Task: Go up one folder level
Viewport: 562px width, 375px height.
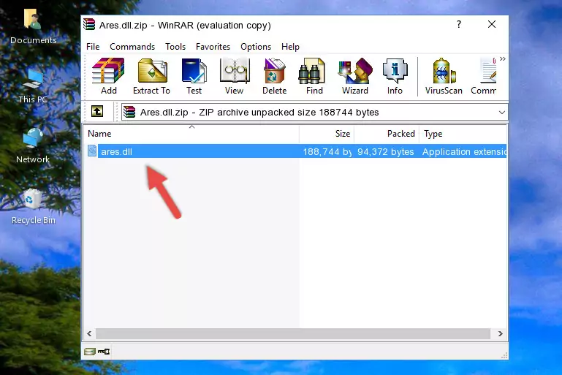Action: (97, 112)
